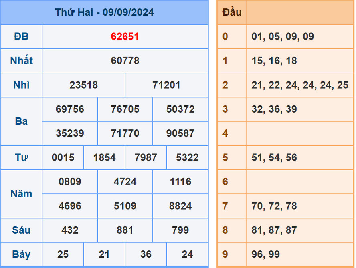Select number 36 in the Bảy row

pos(146,254)
